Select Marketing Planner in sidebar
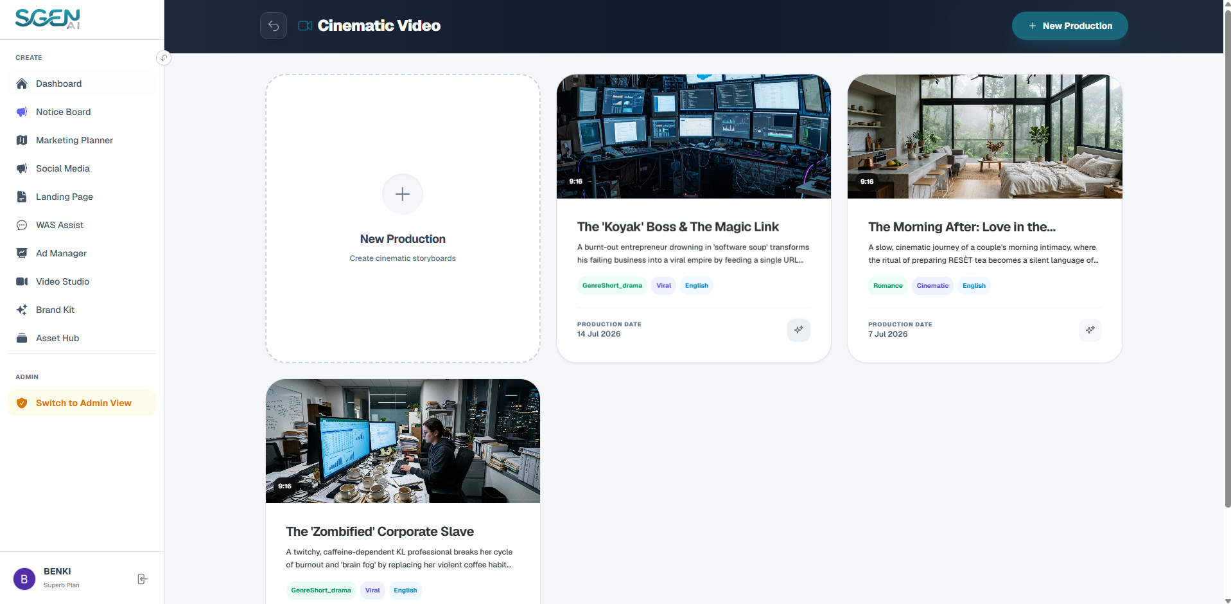Screen dimensions: 1231x604 82,140
